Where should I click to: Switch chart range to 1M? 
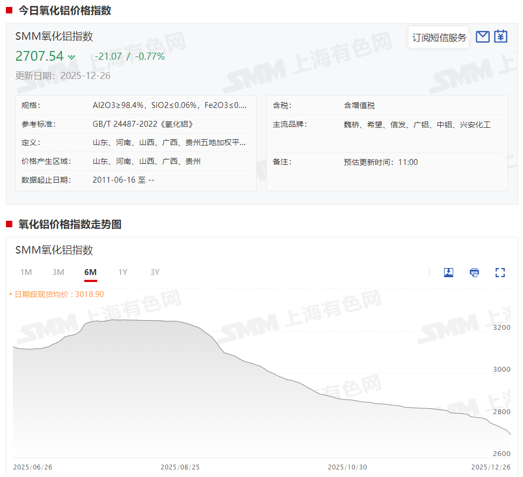point(26,272)
